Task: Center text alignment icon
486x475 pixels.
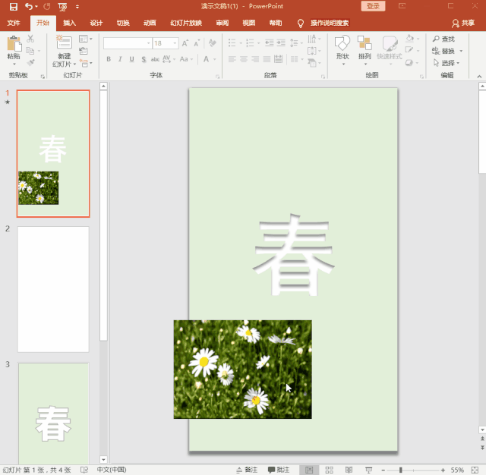Action: [244, 59]
